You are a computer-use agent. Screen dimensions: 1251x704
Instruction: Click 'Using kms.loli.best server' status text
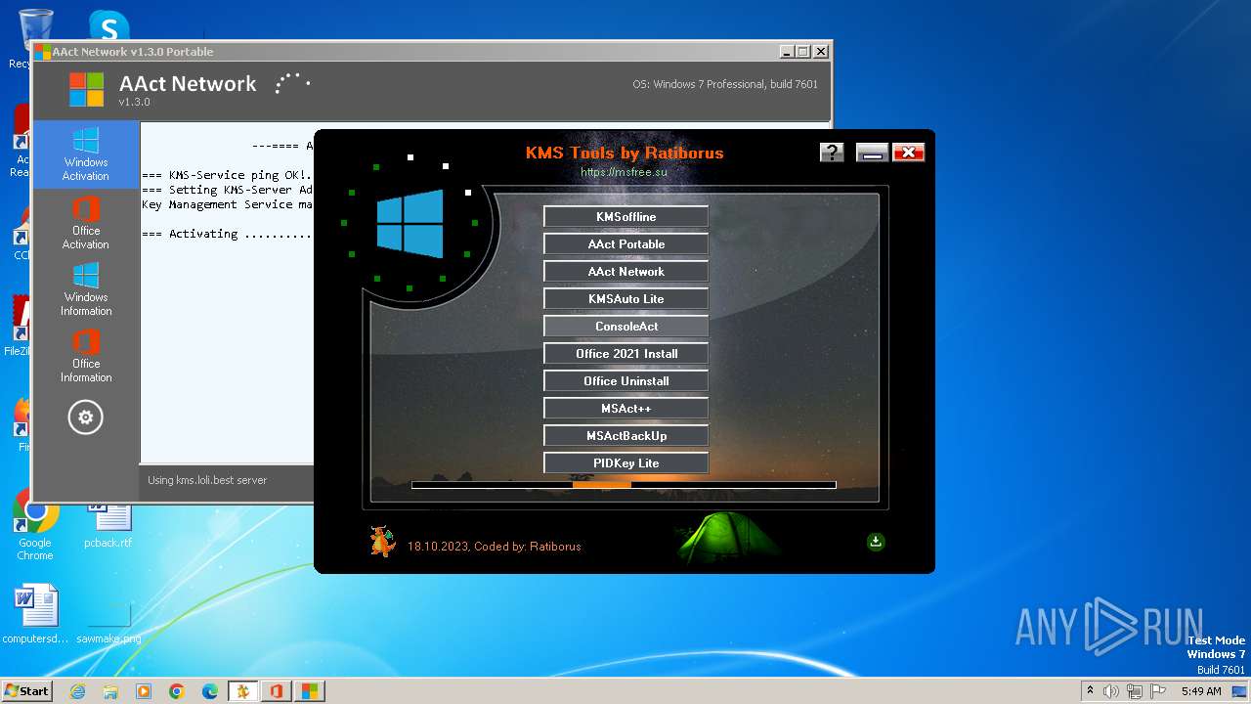[x=206, y=480]
